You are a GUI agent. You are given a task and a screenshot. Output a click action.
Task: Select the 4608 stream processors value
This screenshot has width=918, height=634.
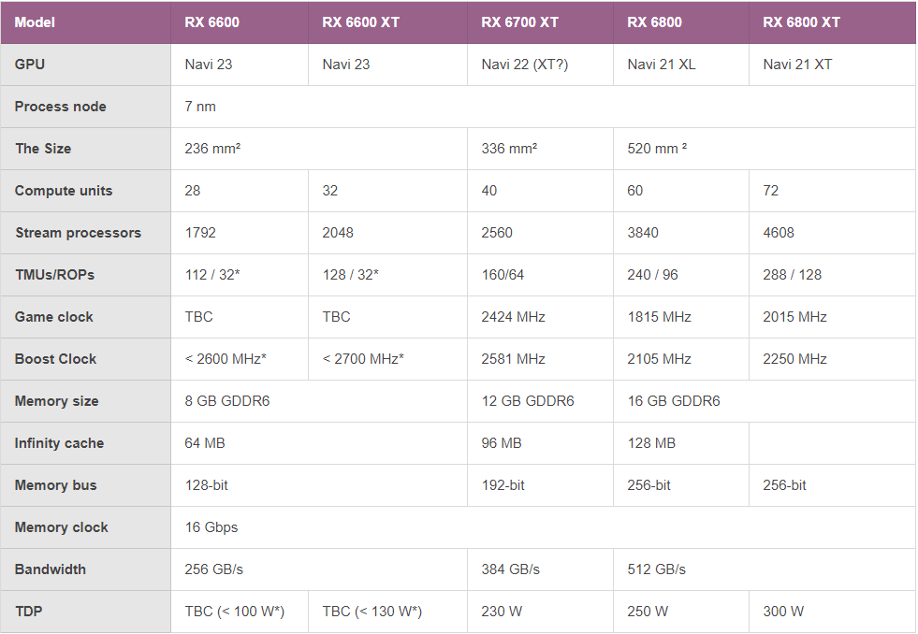(x=779, y=233)
